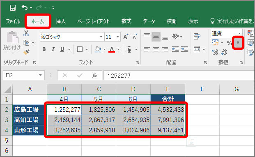
Task: Open the font size box showing 11
Action: point(113,37)
